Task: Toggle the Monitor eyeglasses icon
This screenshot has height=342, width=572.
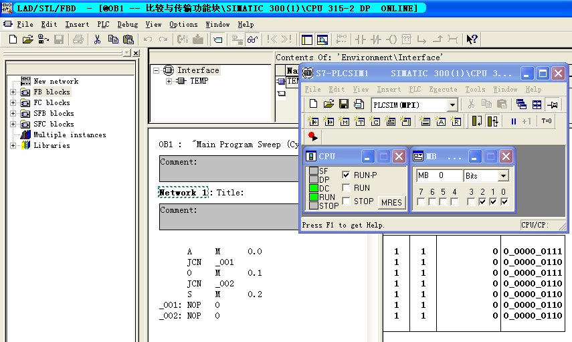Action: point(252,39)
